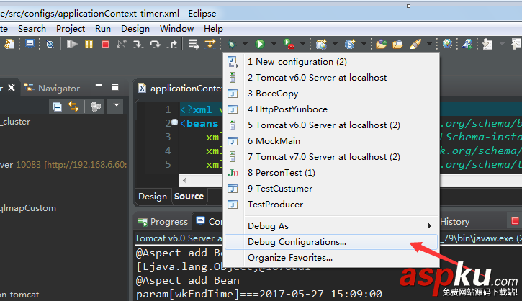522x301 pixels.
Task: Open the Run menu
Action: (103, 29)
